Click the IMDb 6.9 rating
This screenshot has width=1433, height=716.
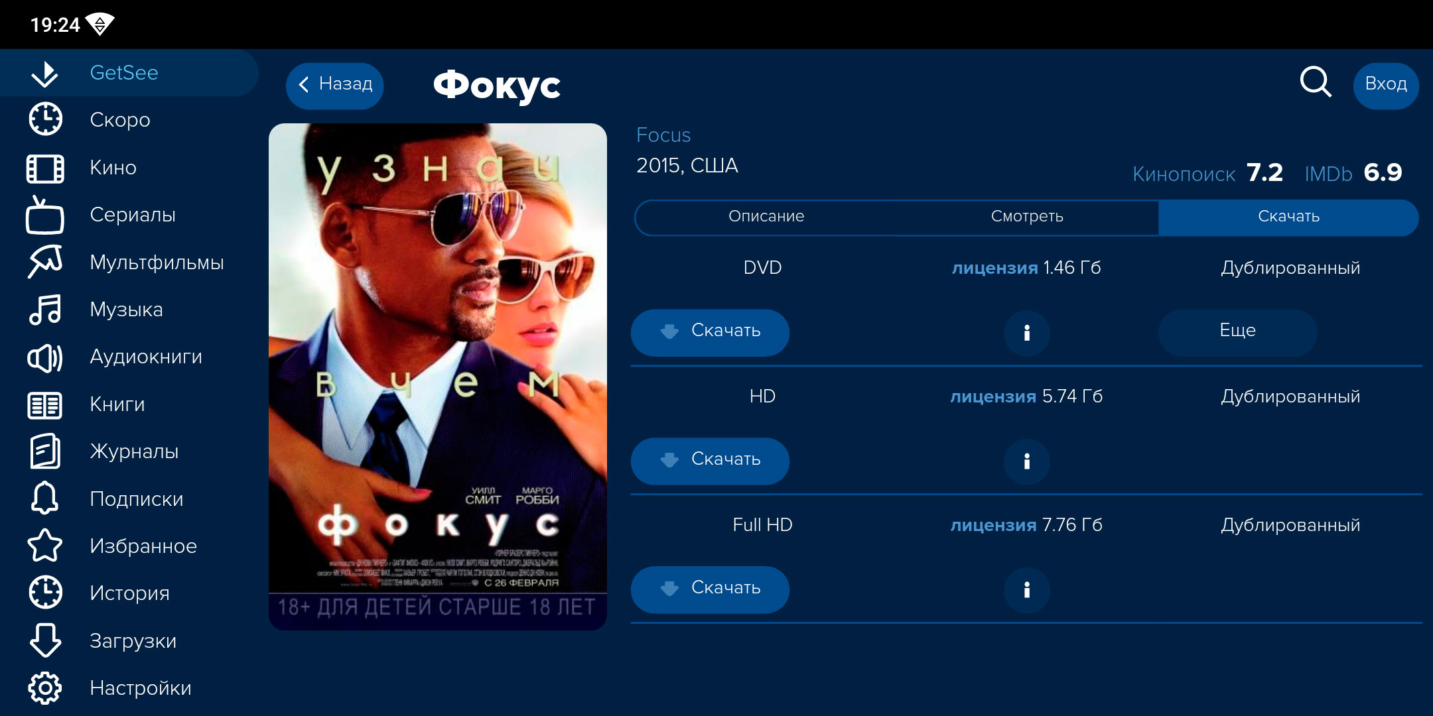[1353, 173]
